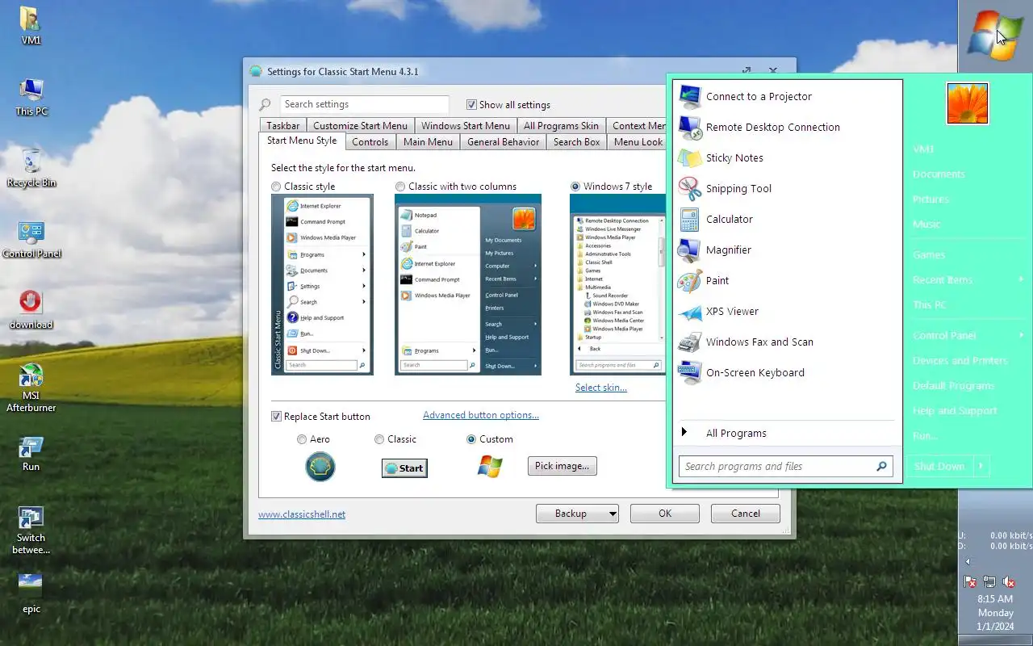Viewport: 1033px width, 646px height.
Task: Show hidden tray icons arrow
Action: tap(968, 561)
